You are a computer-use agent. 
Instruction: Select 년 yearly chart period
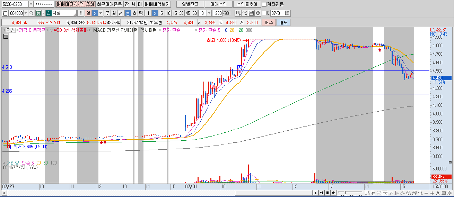tap(120, 13)
